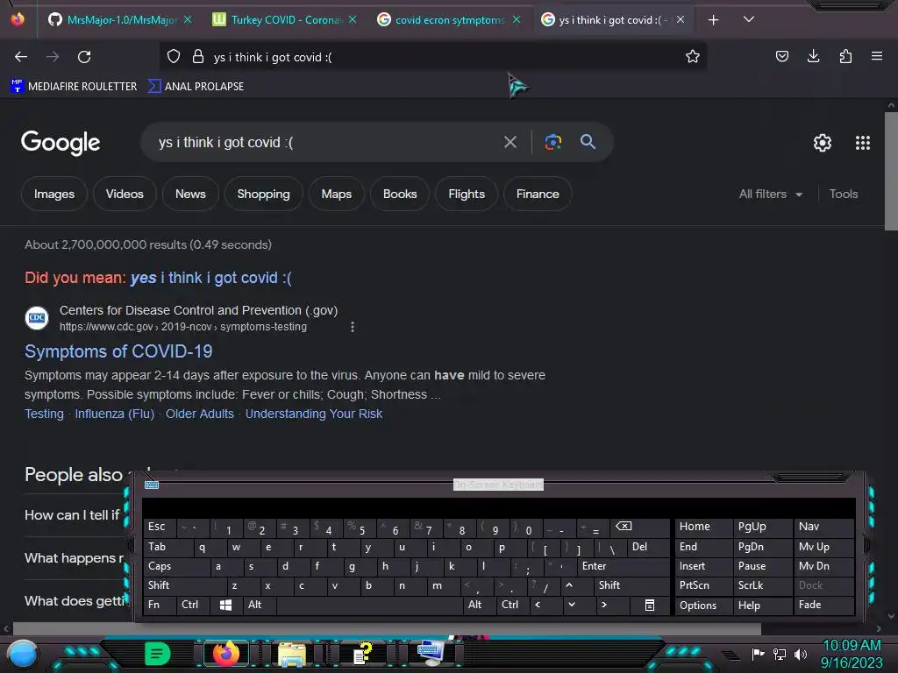Viewport: 898px width, 673px height.
Task: Open the Influenza (Flu) sitelink
Action: point(115,414)
